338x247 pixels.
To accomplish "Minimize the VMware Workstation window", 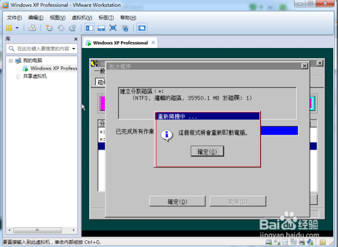I will (299, 3).
